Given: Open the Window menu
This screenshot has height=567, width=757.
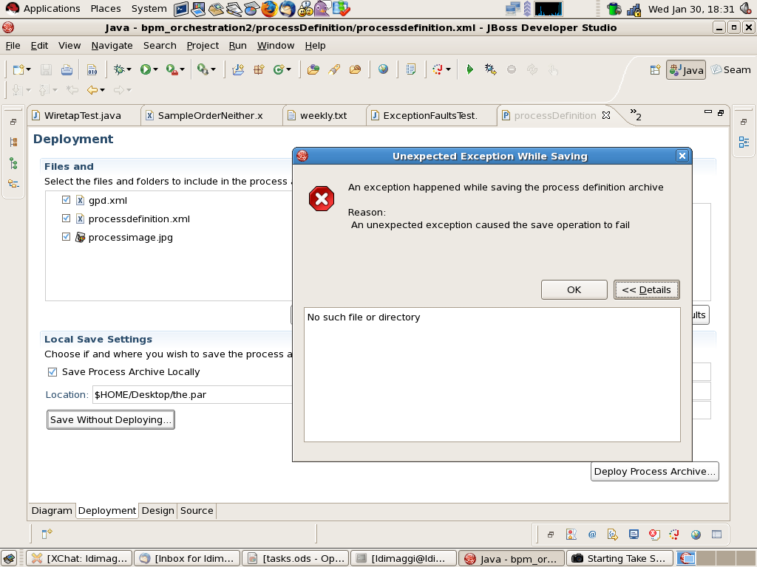Looking at the screenshot, I should pos(276,45).
